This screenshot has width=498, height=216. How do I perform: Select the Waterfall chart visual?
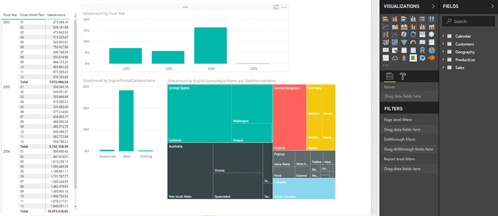(386, 34)
